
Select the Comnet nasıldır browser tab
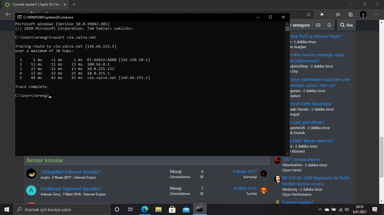(34, 4)
